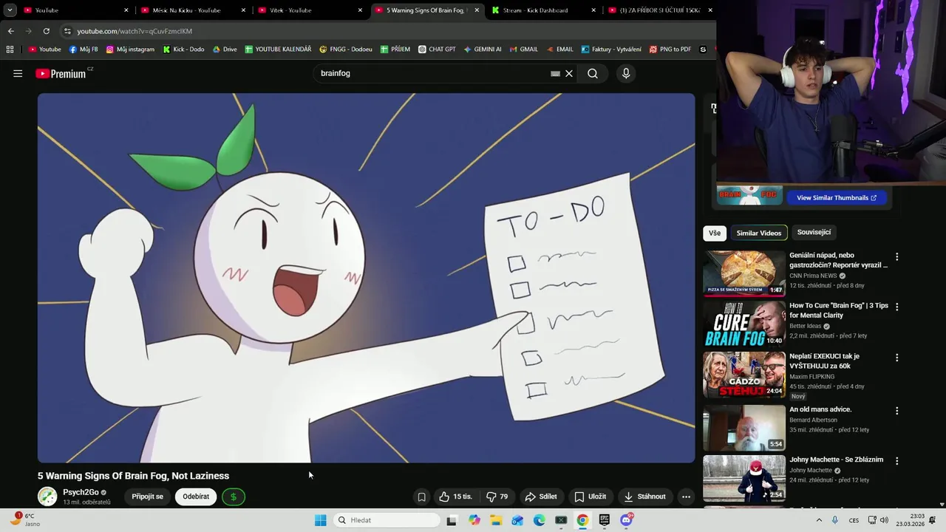
Task: Click the Sdílet share button
Action: coord(541,497)
